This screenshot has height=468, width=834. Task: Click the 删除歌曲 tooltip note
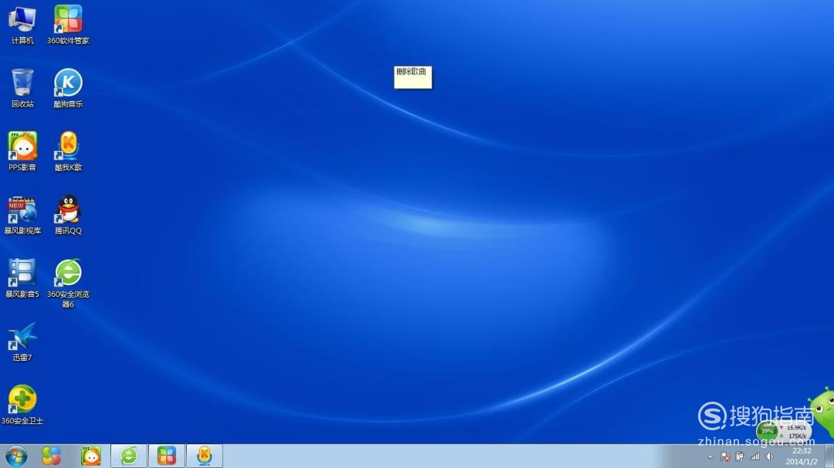pyautogui.click(x=412, y=78)
